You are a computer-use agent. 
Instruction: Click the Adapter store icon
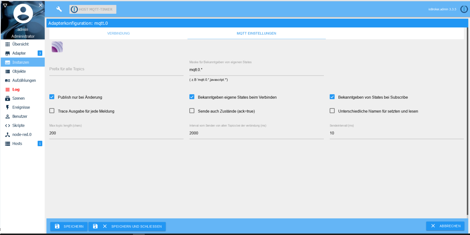[8, 53]
